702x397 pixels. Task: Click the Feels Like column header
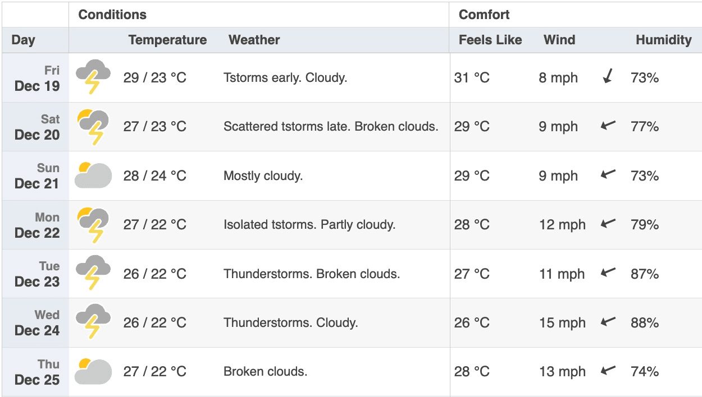click(490, 40)
